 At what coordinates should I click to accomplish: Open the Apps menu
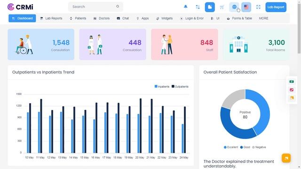pyautogui.click(x=143, y=18)
